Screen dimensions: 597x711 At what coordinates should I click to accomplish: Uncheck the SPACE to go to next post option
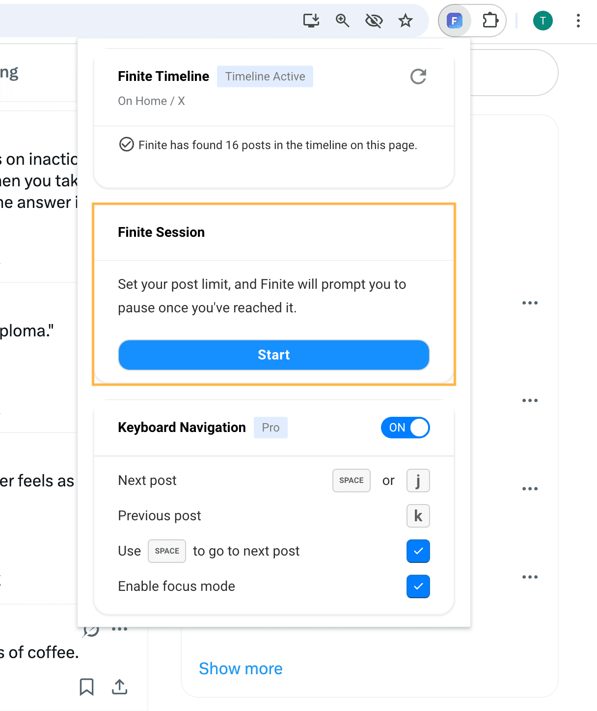[x=418, y=551]
